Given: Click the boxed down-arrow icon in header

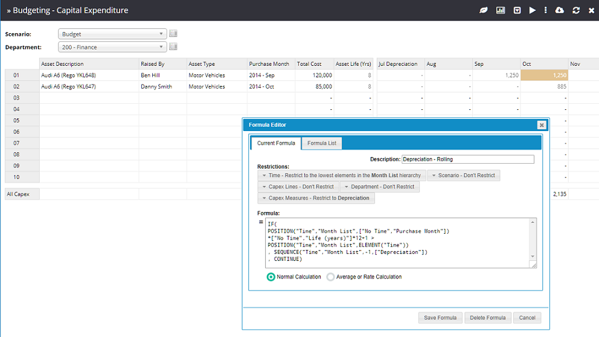Looking at the screenshot, I should 517,10.
